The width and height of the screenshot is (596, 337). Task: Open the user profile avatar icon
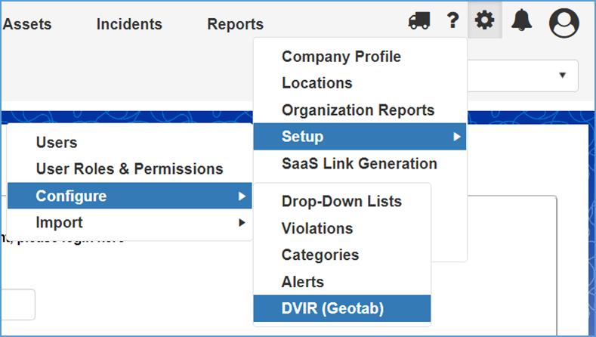click(564, 23)
